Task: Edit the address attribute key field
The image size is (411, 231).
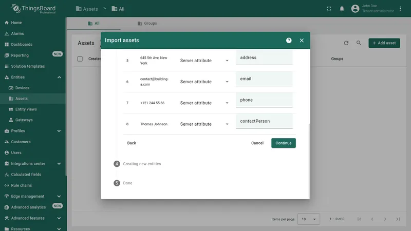Action: tap(264, 57)
